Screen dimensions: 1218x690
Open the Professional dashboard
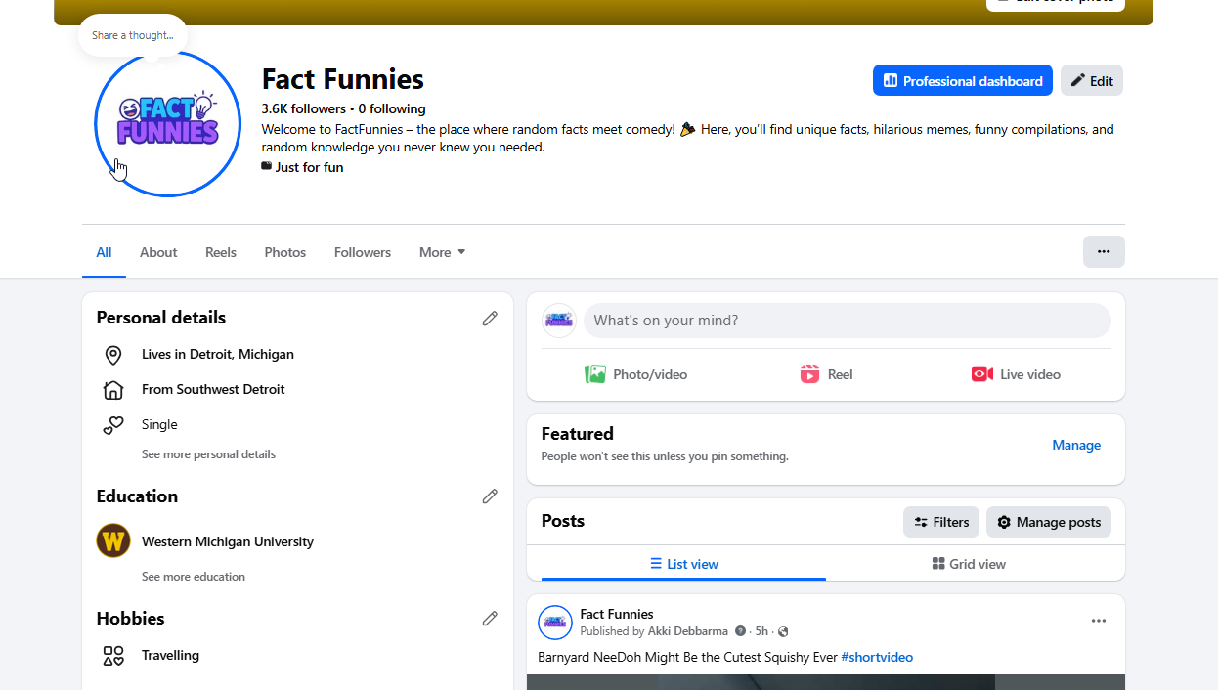pos(962,81)
